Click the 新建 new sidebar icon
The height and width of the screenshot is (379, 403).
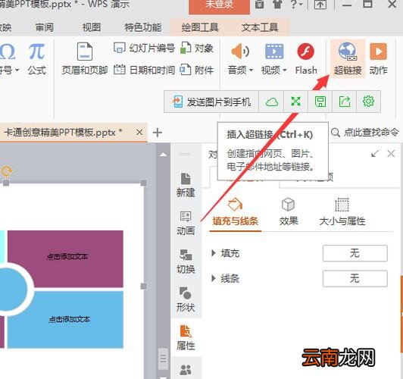(186, 185)
